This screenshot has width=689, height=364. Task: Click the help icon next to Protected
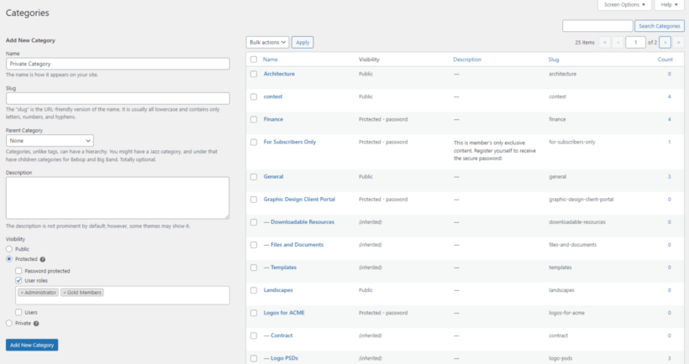42,260
